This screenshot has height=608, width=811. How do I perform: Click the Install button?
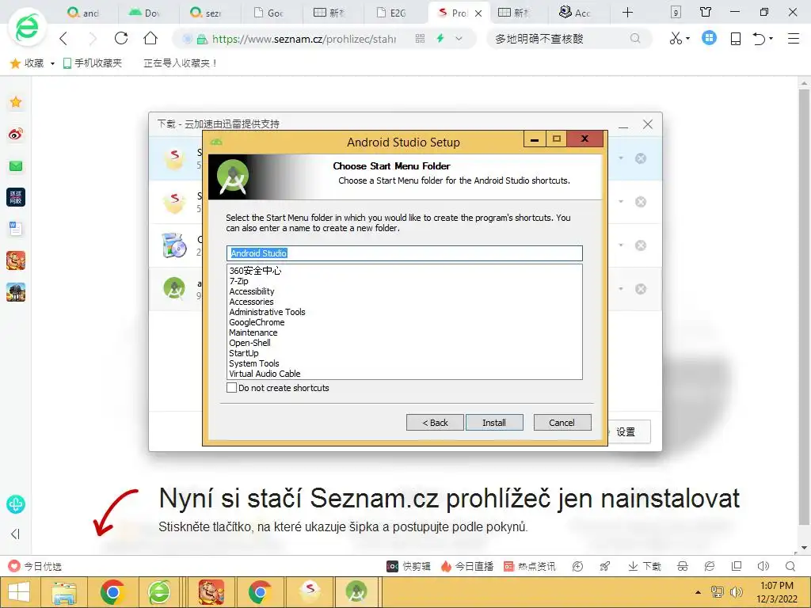coord(494,423)
